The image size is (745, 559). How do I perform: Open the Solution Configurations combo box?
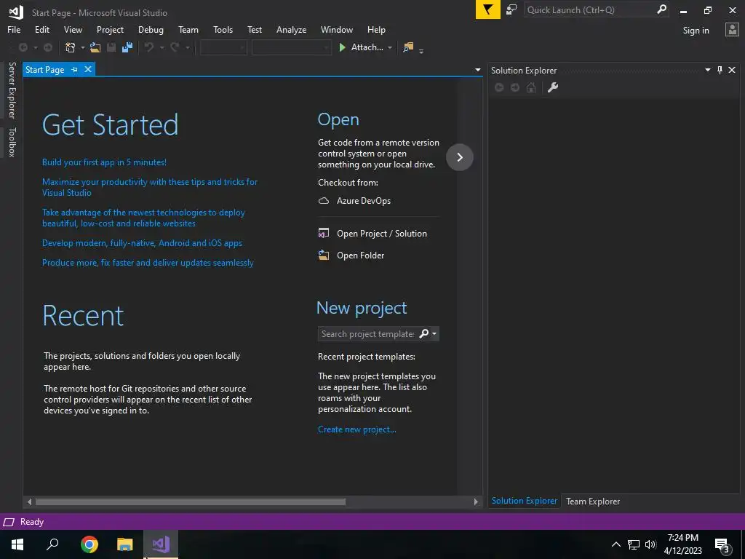coord(223,47)
